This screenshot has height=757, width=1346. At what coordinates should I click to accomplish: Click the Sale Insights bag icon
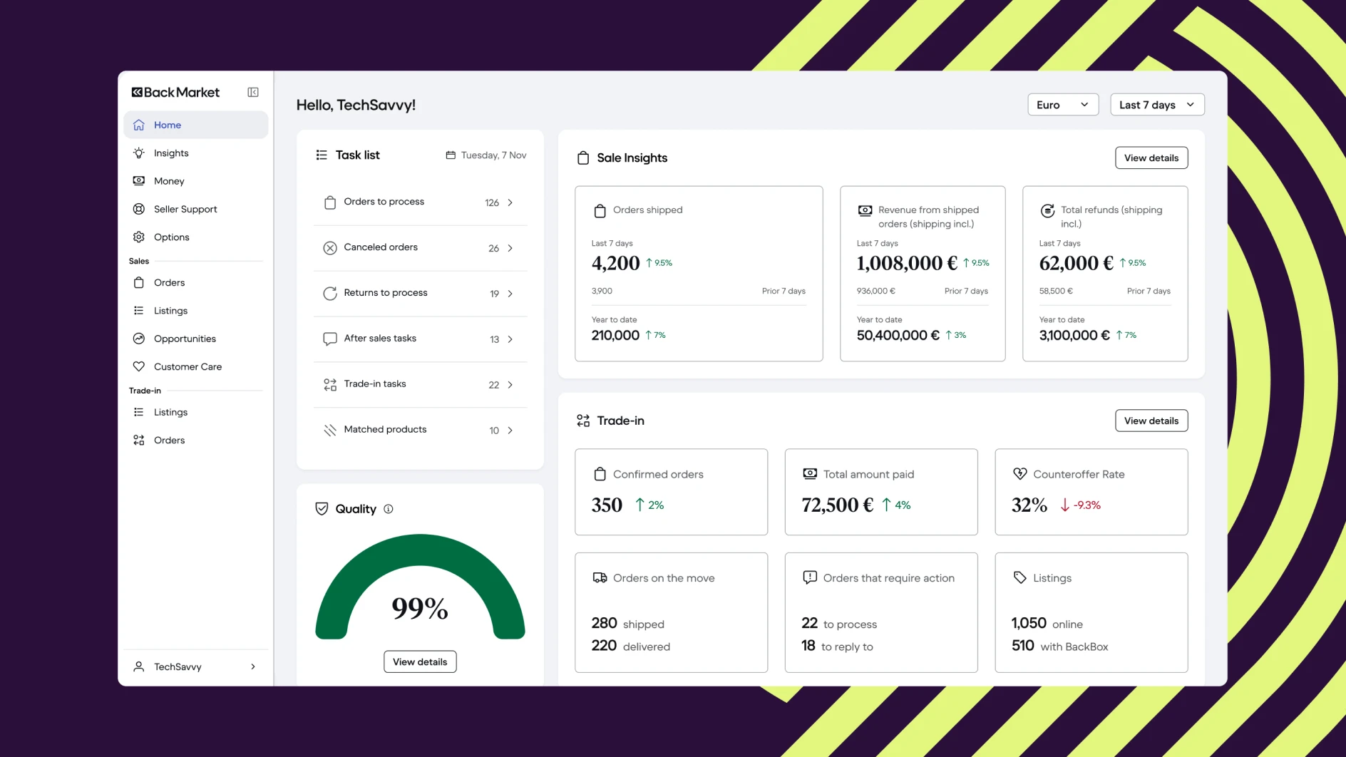[x=583, y=158]
